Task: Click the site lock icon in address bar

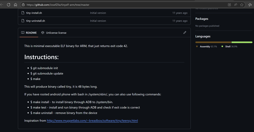Action: (x=23, y=5)
